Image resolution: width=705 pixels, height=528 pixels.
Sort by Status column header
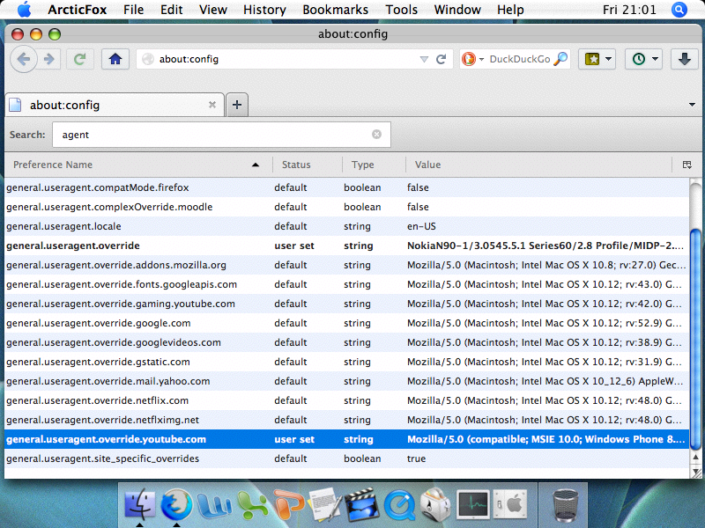point(307,165)
